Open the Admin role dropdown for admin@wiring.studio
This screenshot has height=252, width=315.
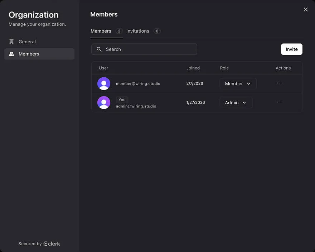(x=236, y=102)
